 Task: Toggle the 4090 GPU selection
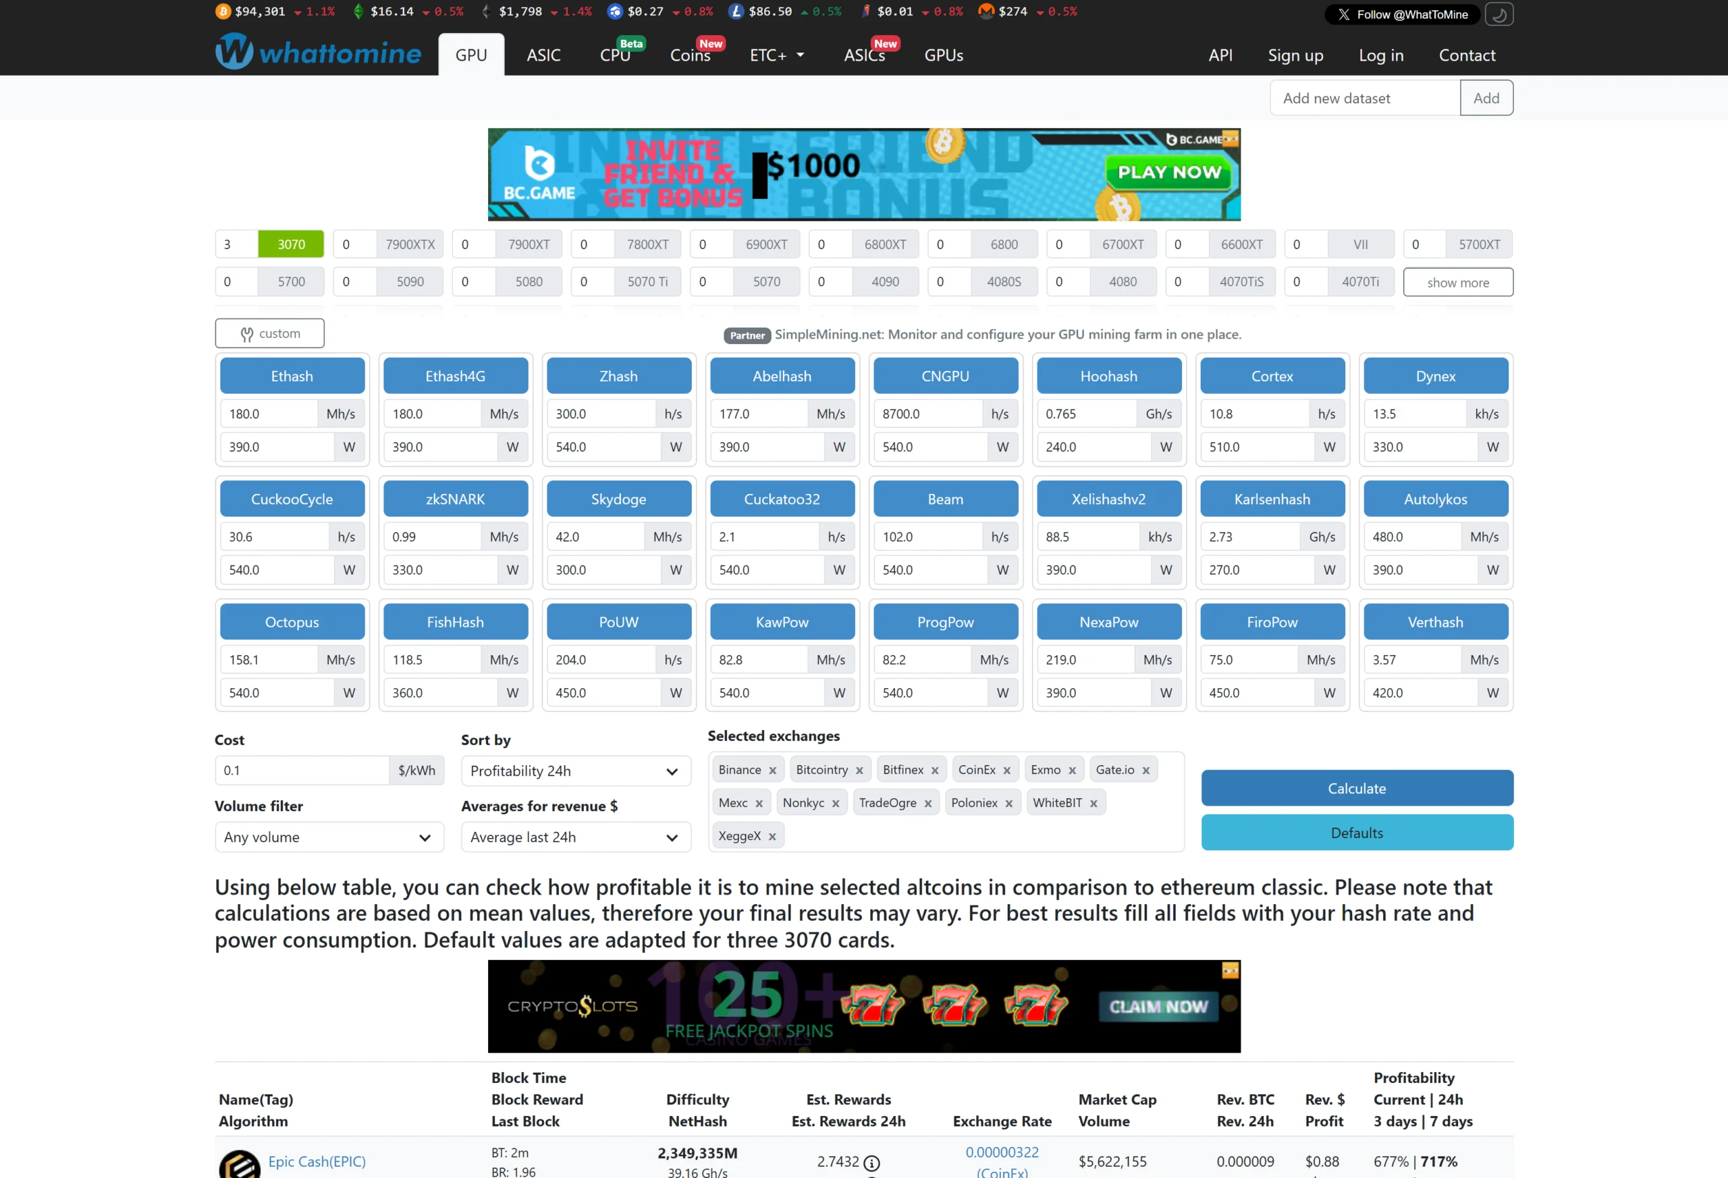coord(885,281)
